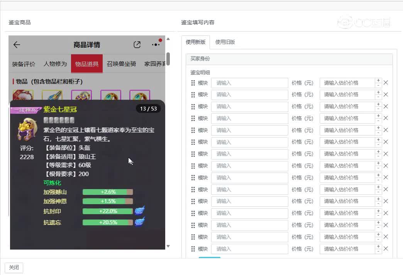This screenshot has height=275, width=403.
Task: Click the blue gem icon beside 抗封印
Action: (x=140, y=211)
